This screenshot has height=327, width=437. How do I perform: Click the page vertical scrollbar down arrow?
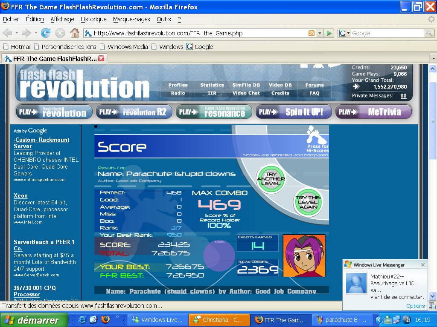[x=432, y=296]
